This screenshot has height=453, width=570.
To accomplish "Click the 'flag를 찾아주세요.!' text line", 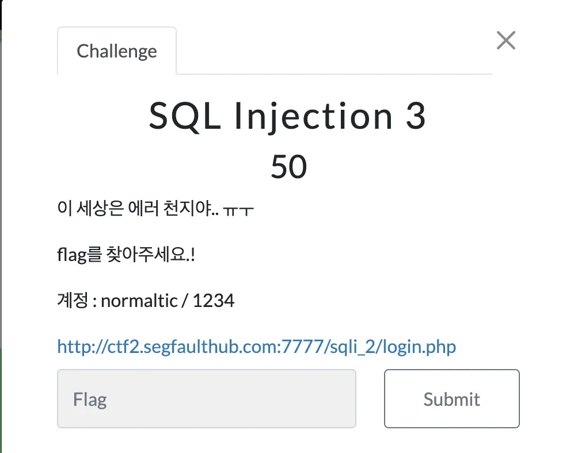I will (x=126, y=254).
